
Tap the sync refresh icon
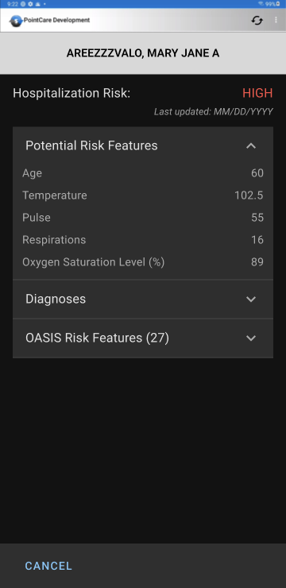[257, 20]
